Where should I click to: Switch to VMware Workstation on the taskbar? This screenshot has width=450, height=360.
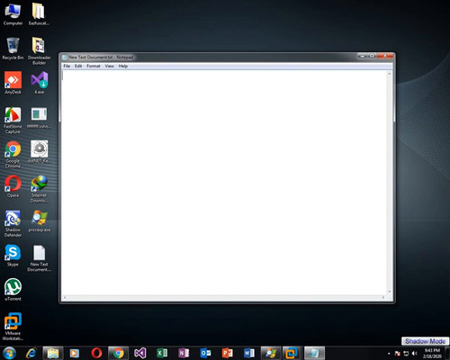coord(292,353)
